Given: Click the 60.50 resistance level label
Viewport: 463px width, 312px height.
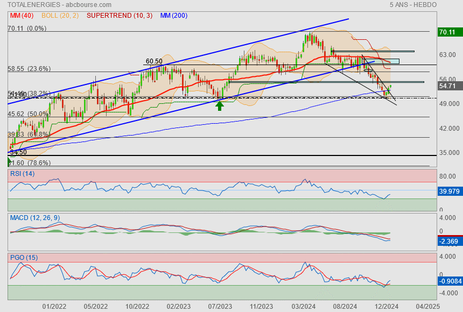Looking at the screenshot, I should pyautogui.click(x=154, y=61).
